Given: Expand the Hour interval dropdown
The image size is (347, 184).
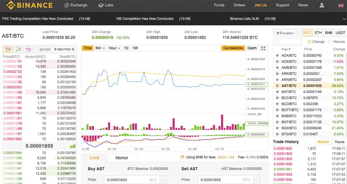Looking at the screenshot, I should [x=114, y=48].
